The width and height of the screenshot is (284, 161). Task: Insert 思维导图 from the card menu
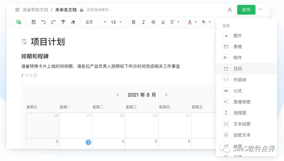pos(247,102)
